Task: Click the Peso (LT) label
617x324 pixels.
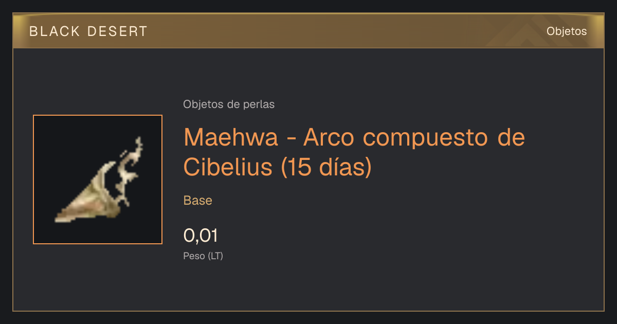Action: click(x=203, y=256)
